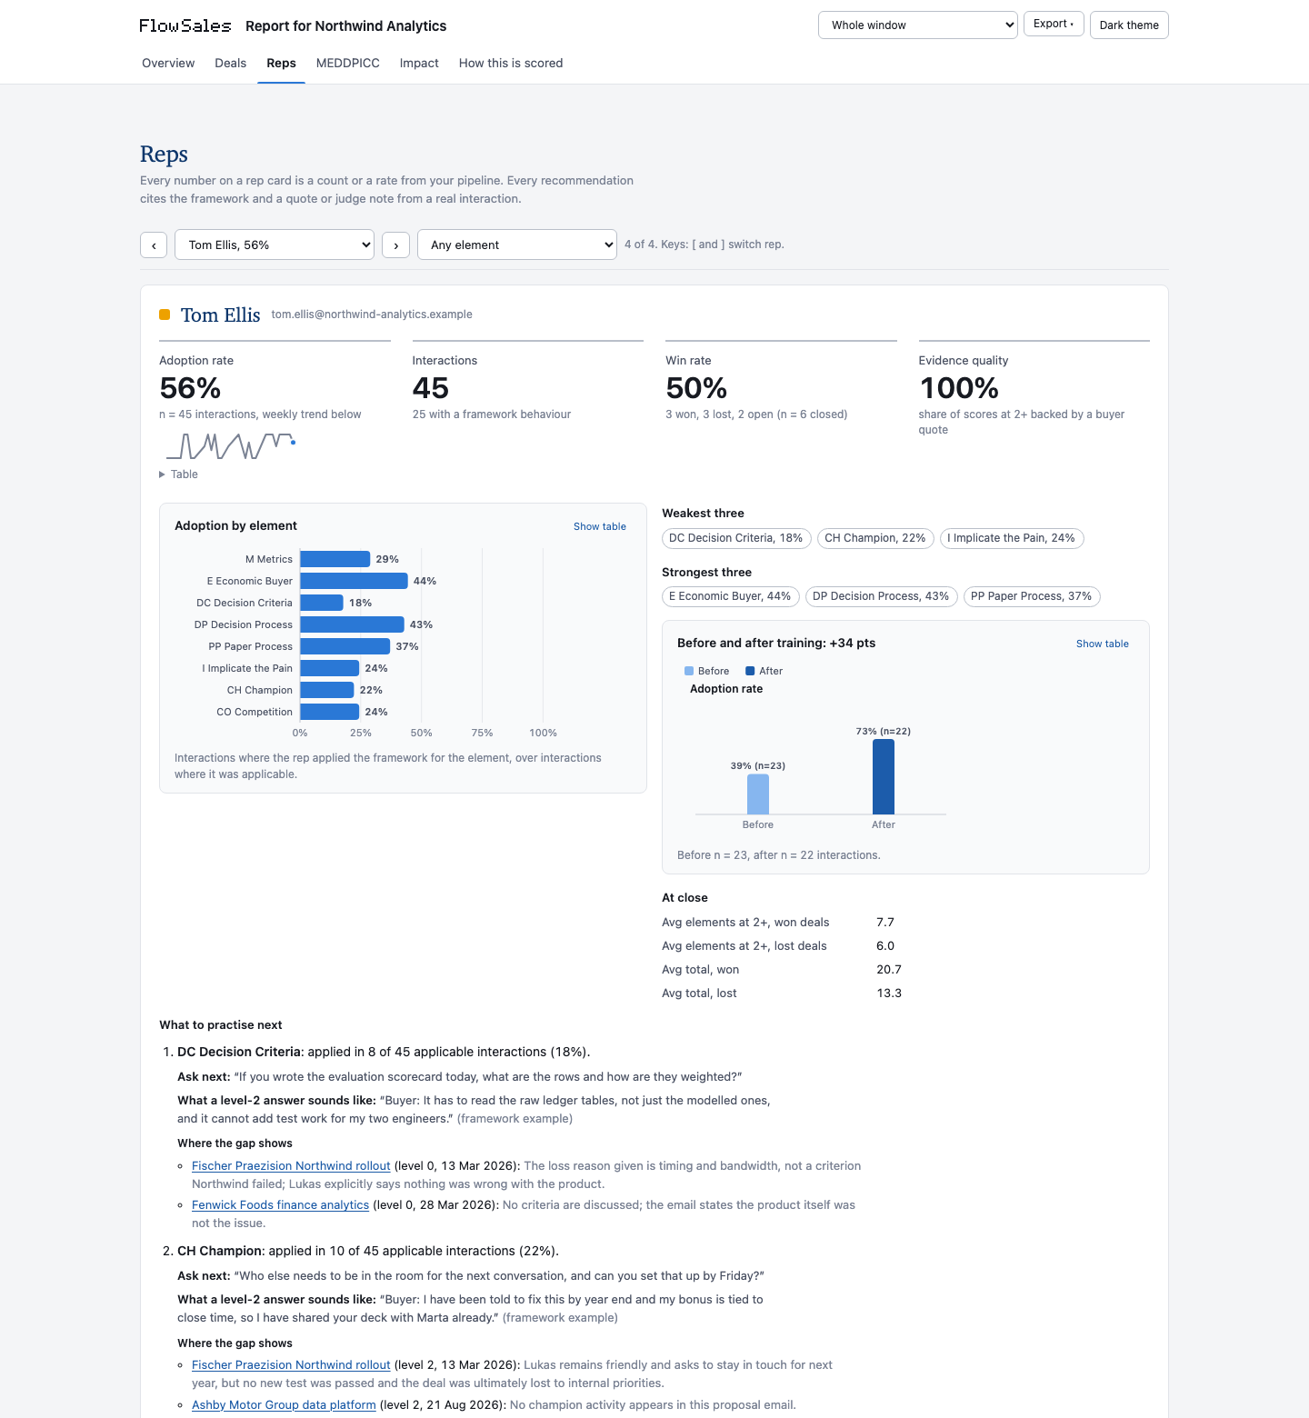Screen dimensions: 1309x1418
Task: Click the 39% Before bar in the training chart
Action: pyautogui.click(x=758, y=794)
